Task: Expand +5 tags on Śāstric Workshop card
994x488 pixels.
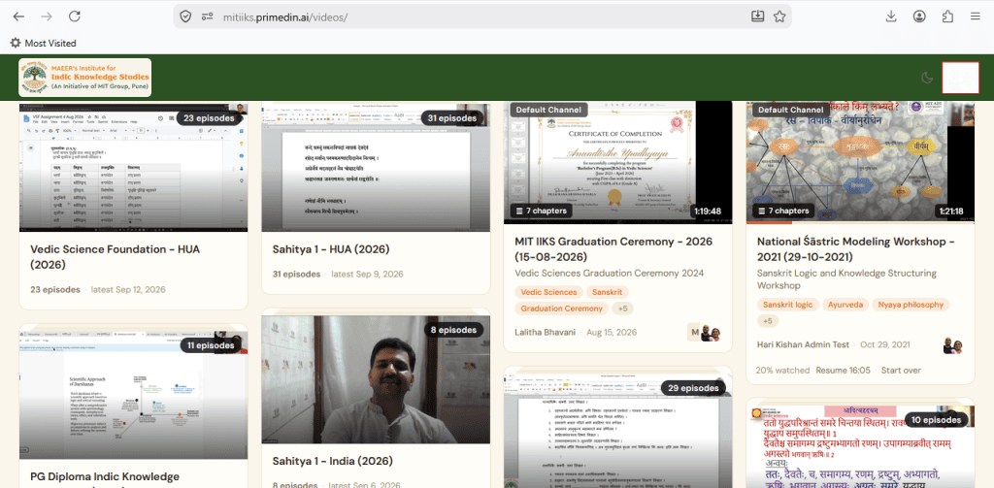Action: [x=768, y=321]
